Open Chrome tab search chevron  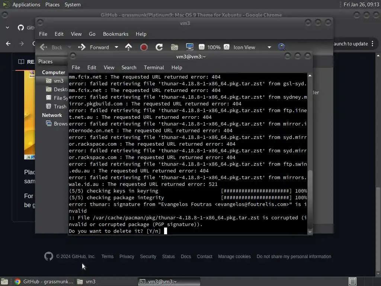(7, 28)
